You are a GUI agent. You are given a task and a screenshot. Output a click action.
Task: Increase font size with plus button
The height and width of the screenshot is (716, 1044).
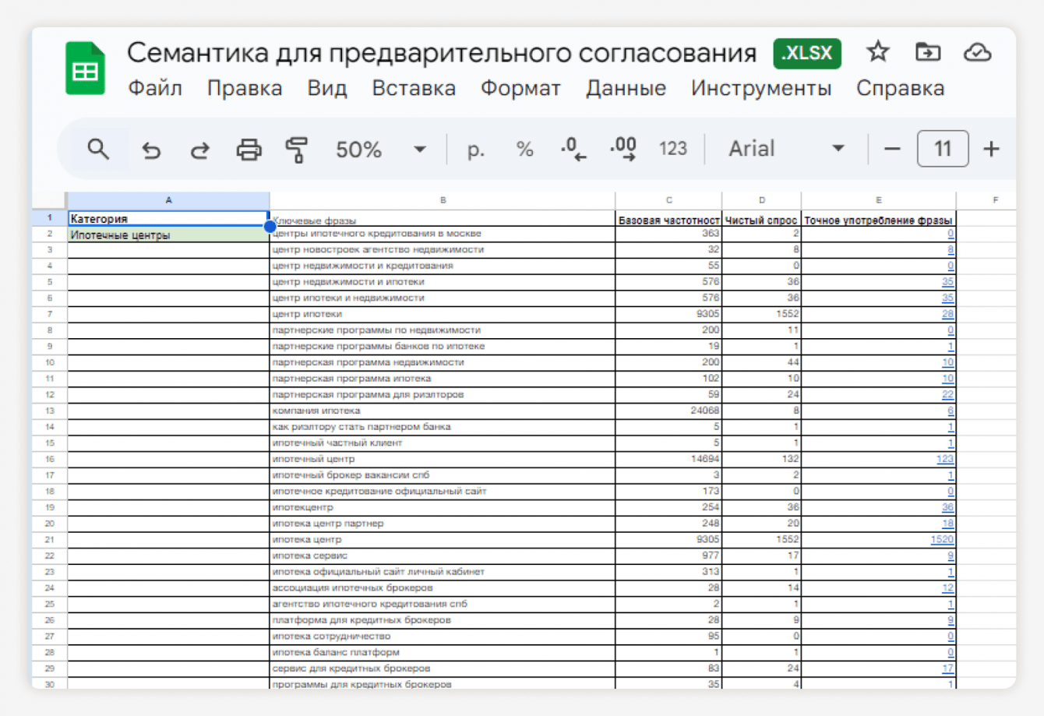[x=991, y=149]
